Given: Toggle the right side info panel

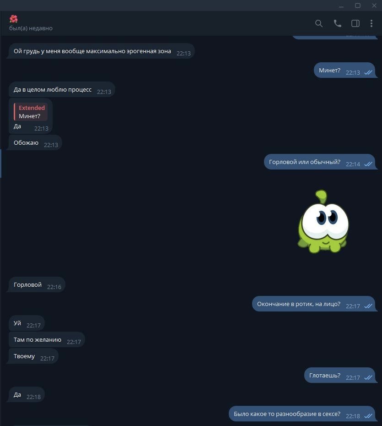Looking at the screenshot, I should click(x=355, y=23).
